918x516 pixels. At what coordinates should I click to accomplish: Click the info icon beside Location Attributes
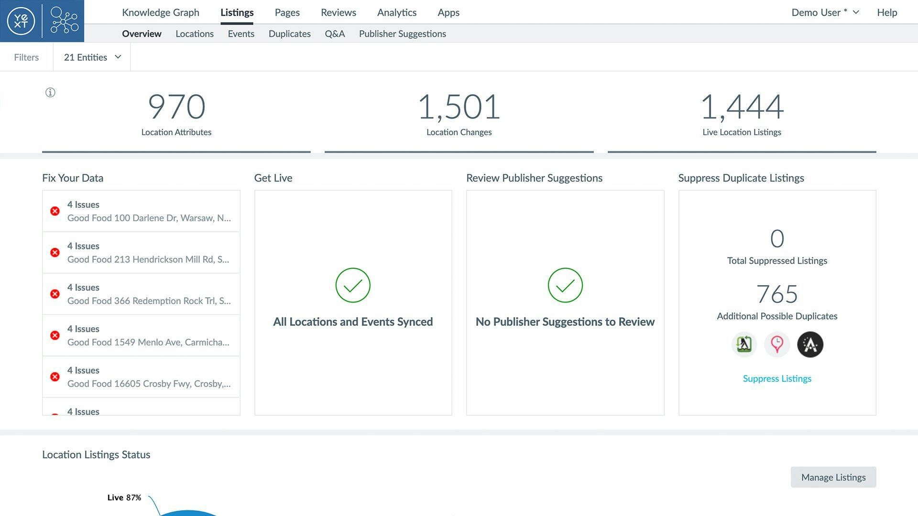[x=50, y=93]
